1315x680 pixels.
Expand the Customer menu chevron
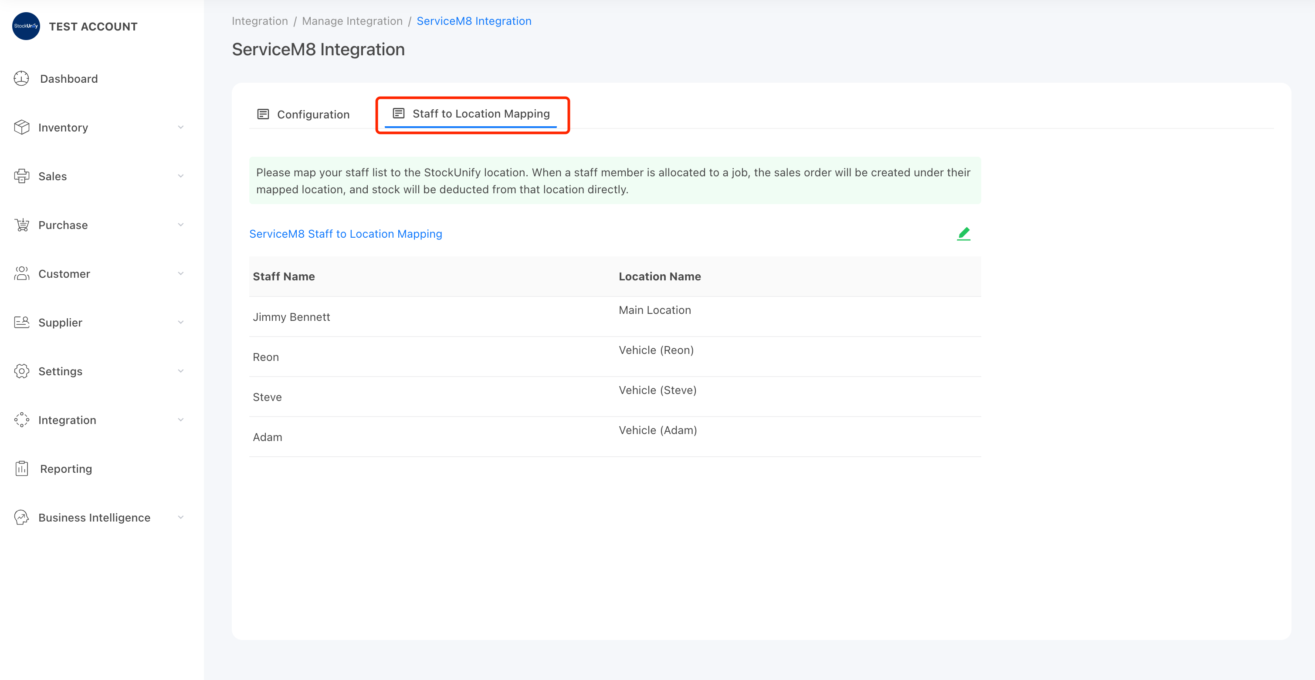point(181,273)
